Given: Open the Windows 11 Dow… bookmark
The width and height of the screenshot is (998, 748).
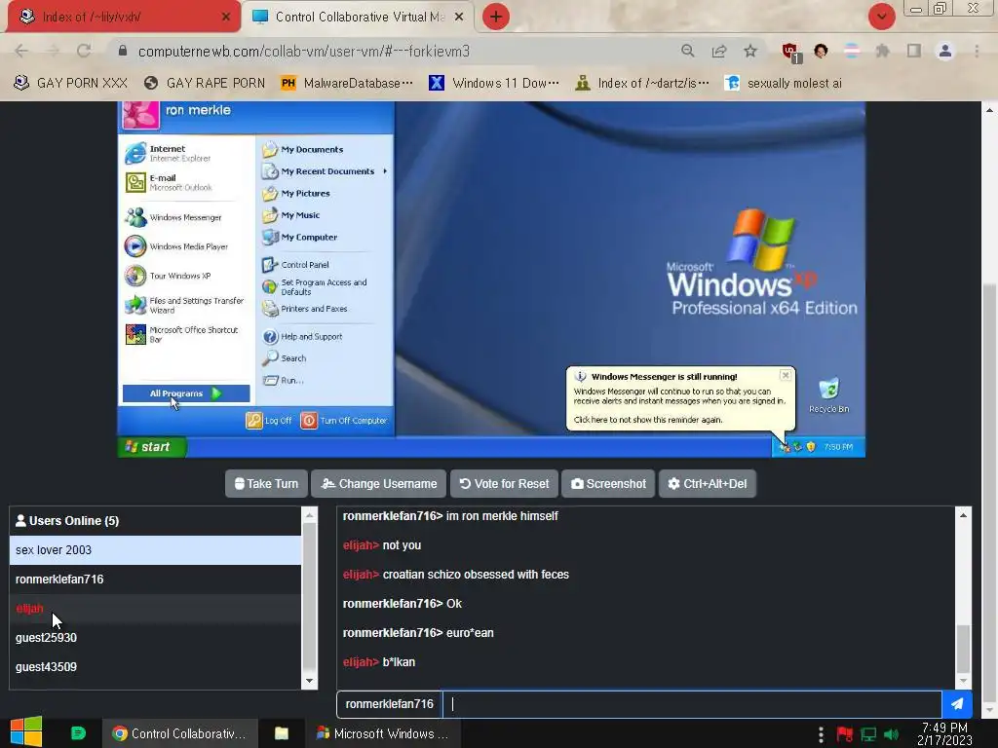Looking at the screenshot, I should pyautogui.click(x=494, y=83).
